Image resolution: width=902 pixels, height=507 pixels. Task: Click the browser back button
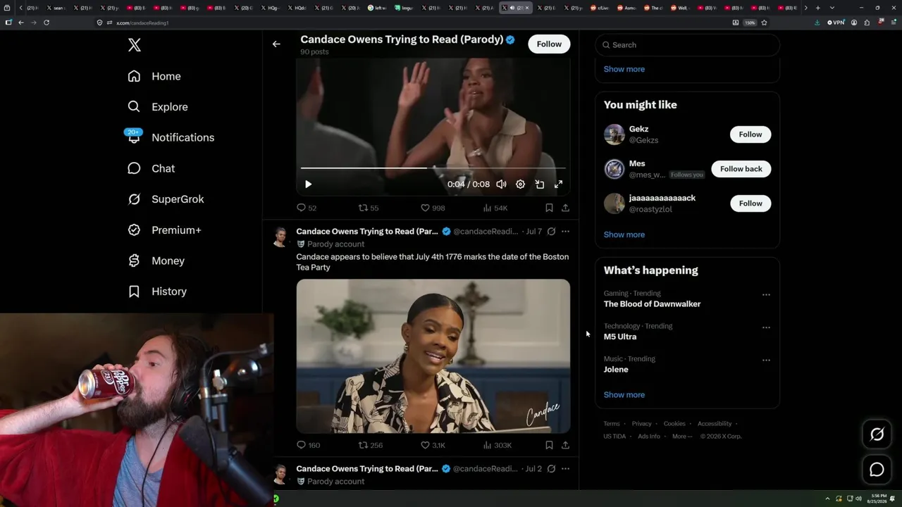click(21, 23)
